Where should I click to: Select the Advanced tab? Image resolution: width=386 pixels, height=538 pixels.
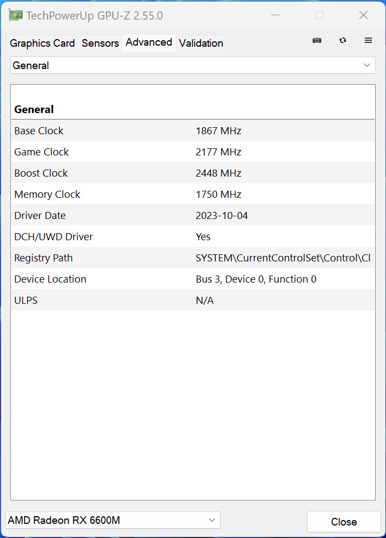(x=148, y=42)
